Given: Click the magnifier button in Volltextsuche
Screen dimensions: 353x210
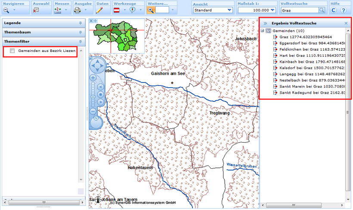Looking at the screenshot, I should pyautogui.click(x=322, y=10).
